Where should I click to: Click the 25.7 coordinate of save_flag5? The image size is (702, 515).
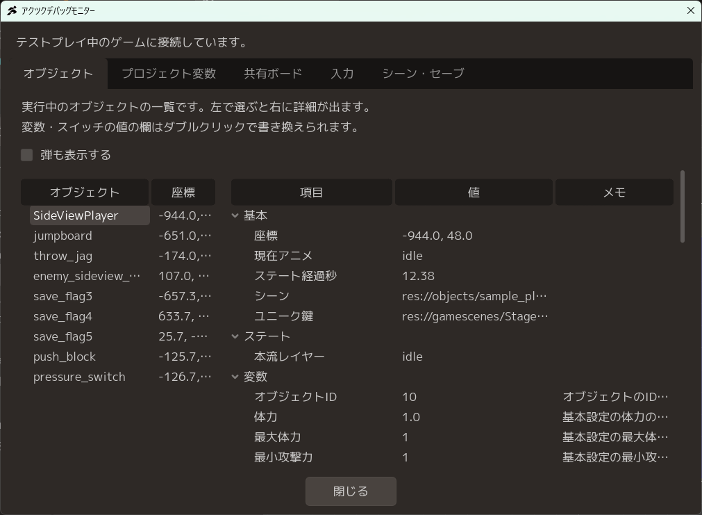pyautogui.click(x=183, y=336)
